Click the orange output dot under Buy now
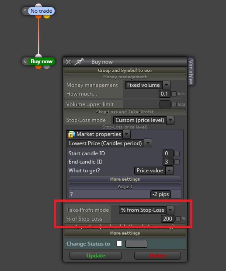Image resolution: width=226 pixels, height=271 pixels. [38, 67]
